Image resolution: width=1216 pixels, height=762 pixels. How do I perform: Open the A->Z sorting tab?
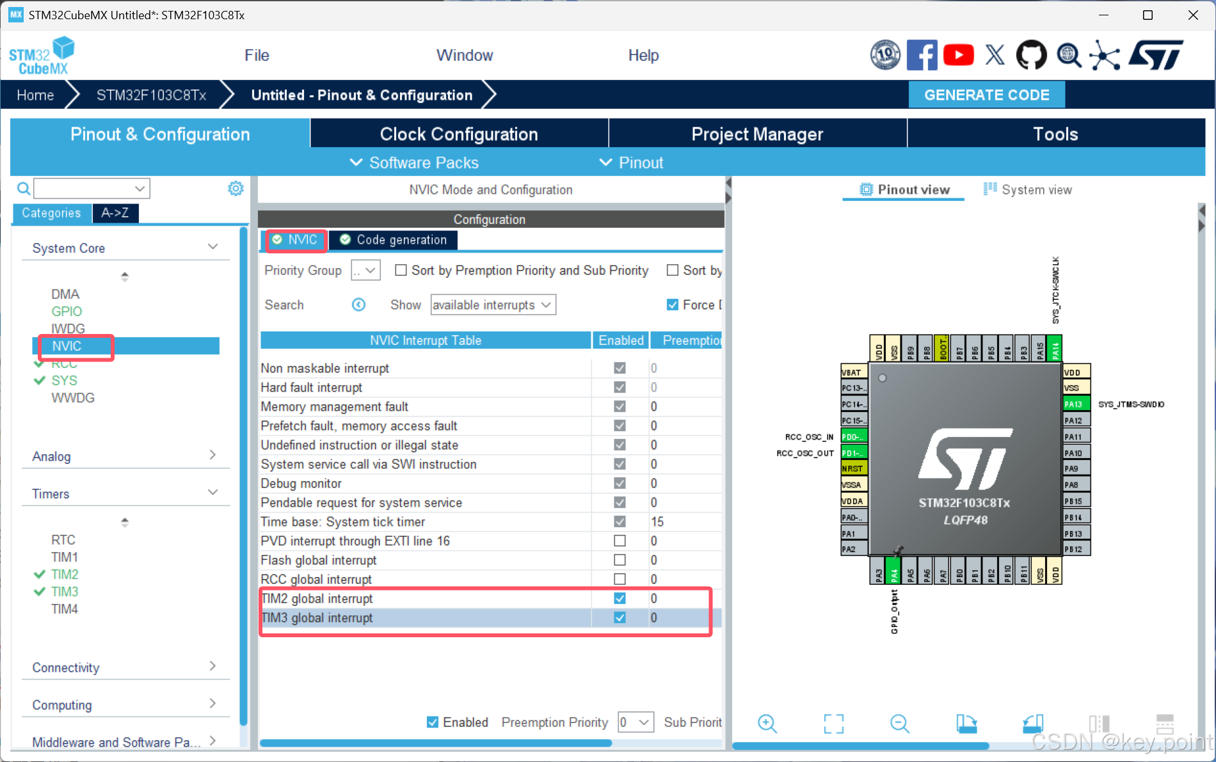click(x=115, y=213)
